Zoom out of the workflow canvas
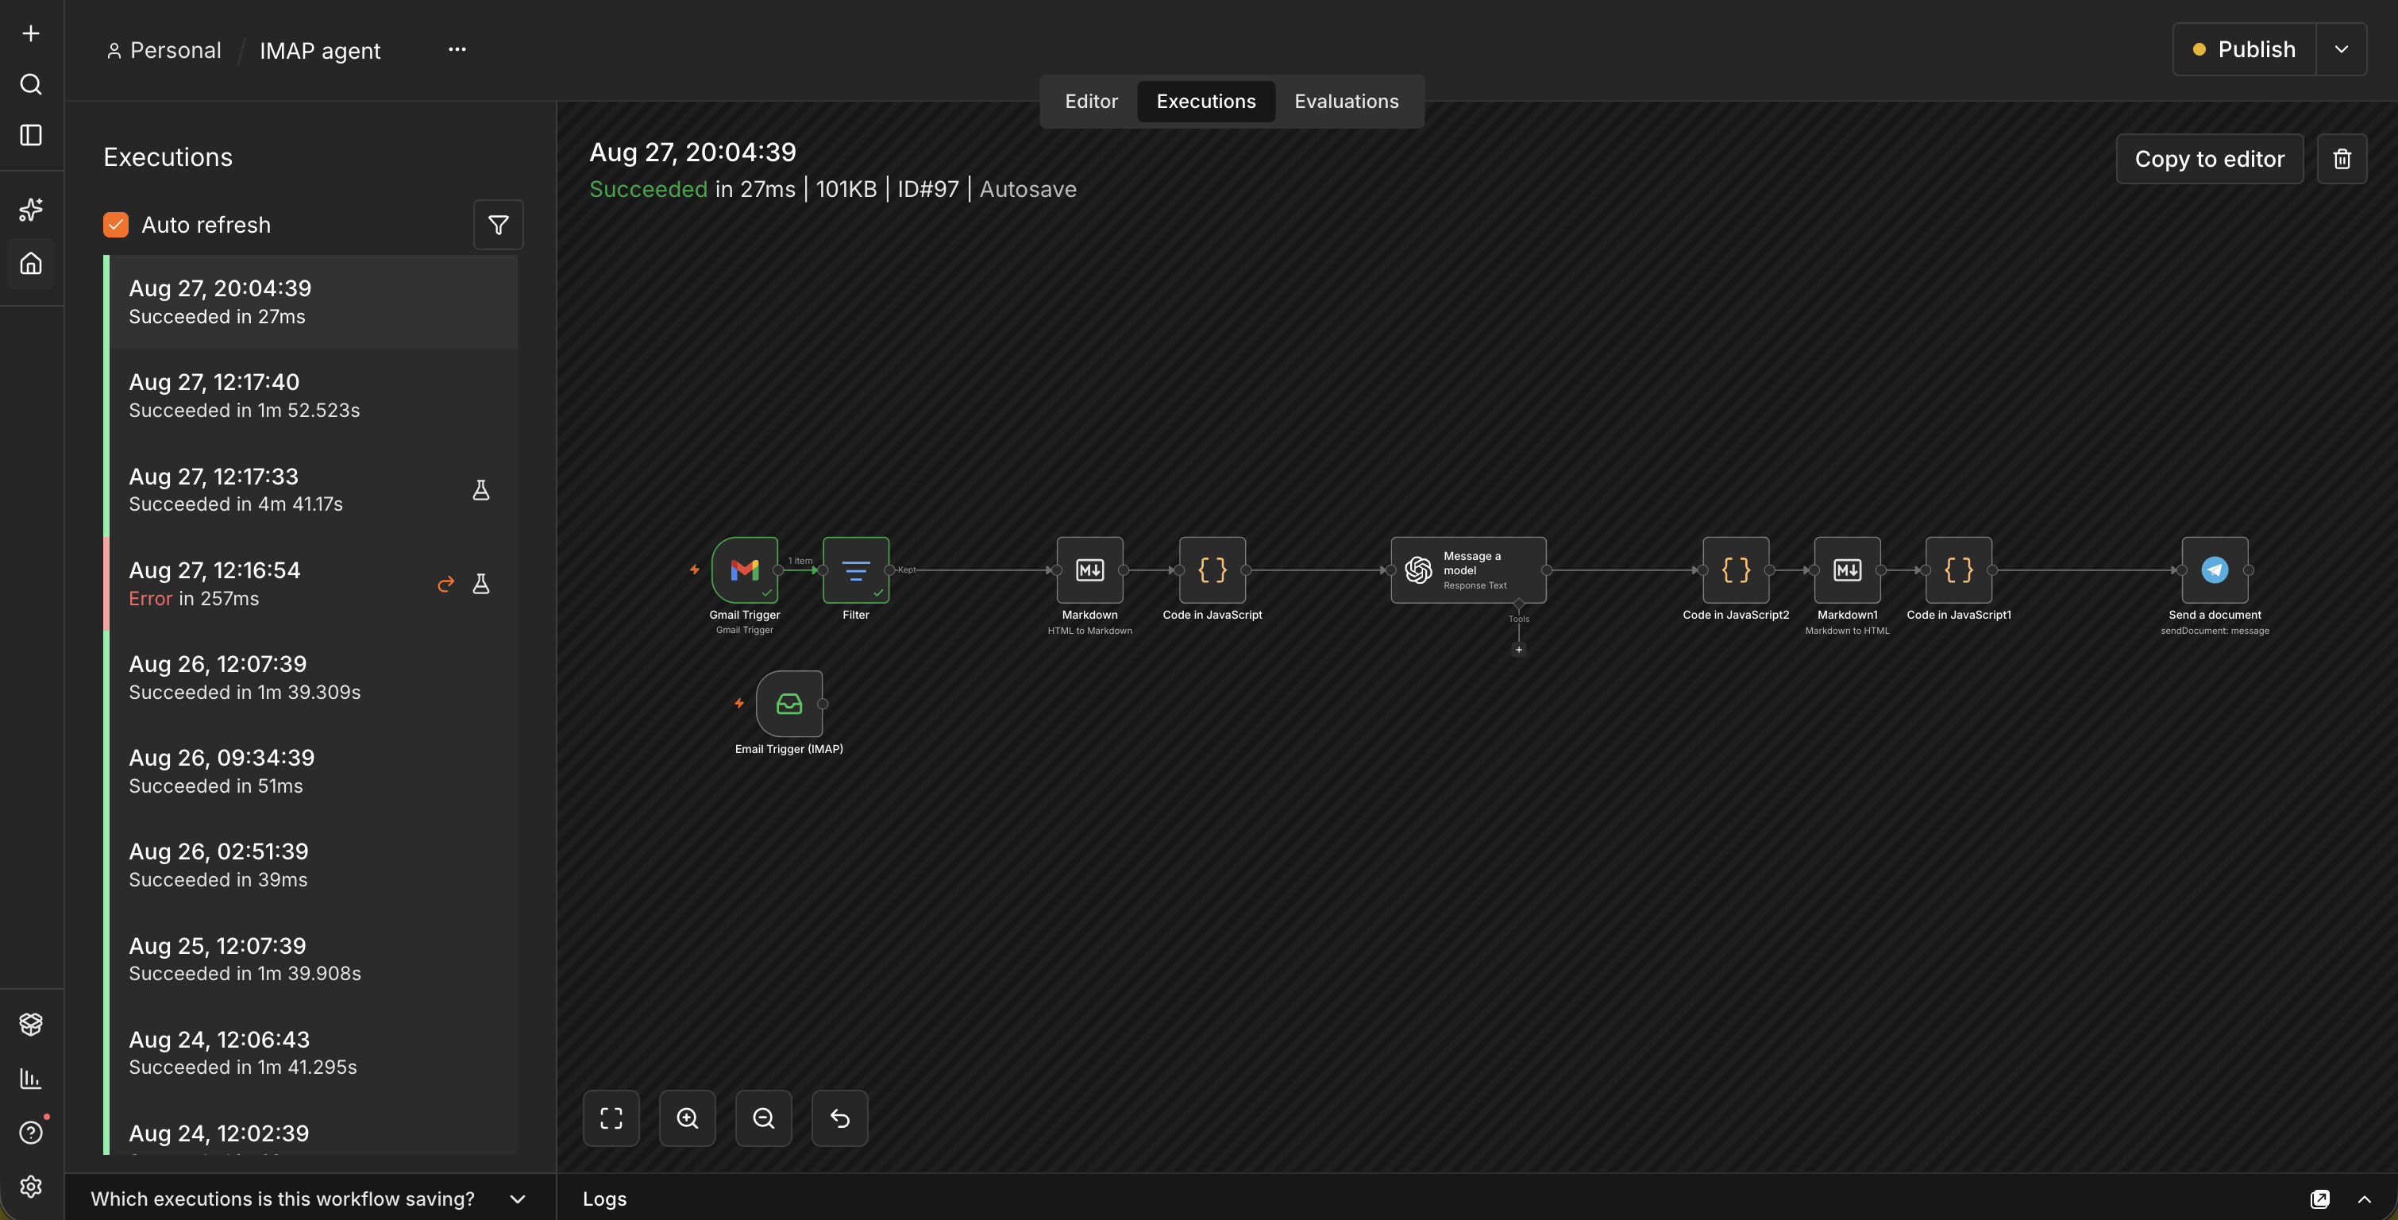 [763, 1118]
